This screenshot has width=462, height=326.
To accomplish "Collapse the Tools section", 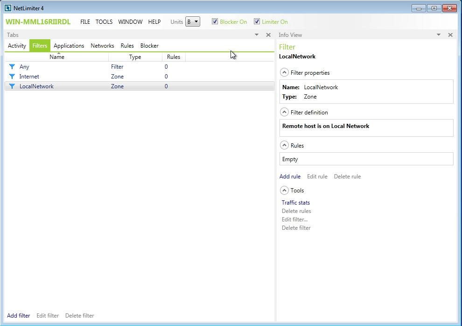I will (284, 191).
